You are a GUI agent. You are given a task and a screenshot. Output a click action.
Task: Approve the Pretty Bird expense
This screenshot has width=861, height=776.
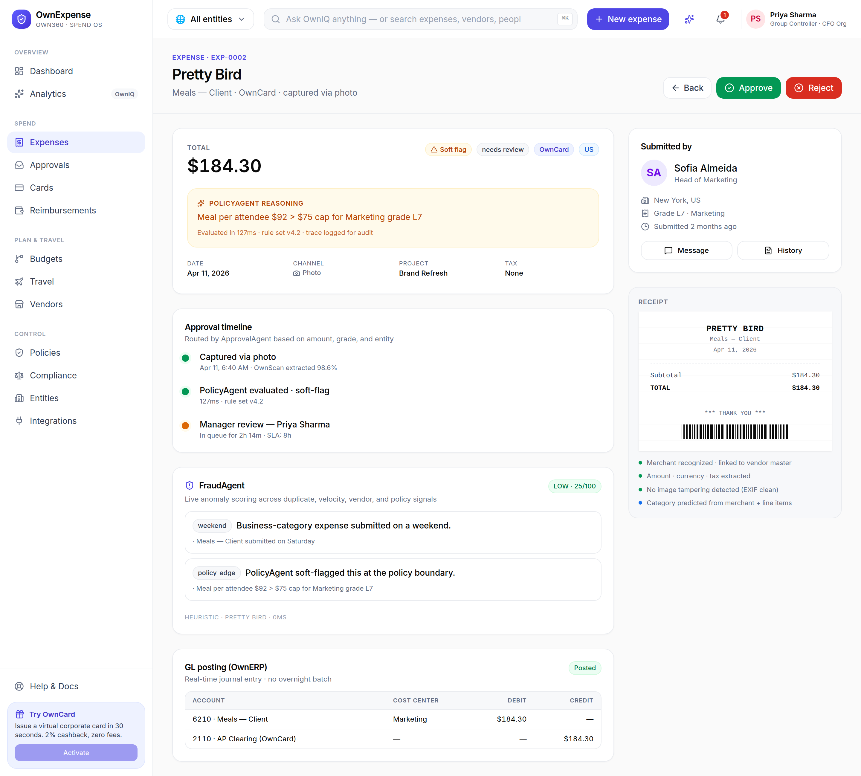point(748,88)
